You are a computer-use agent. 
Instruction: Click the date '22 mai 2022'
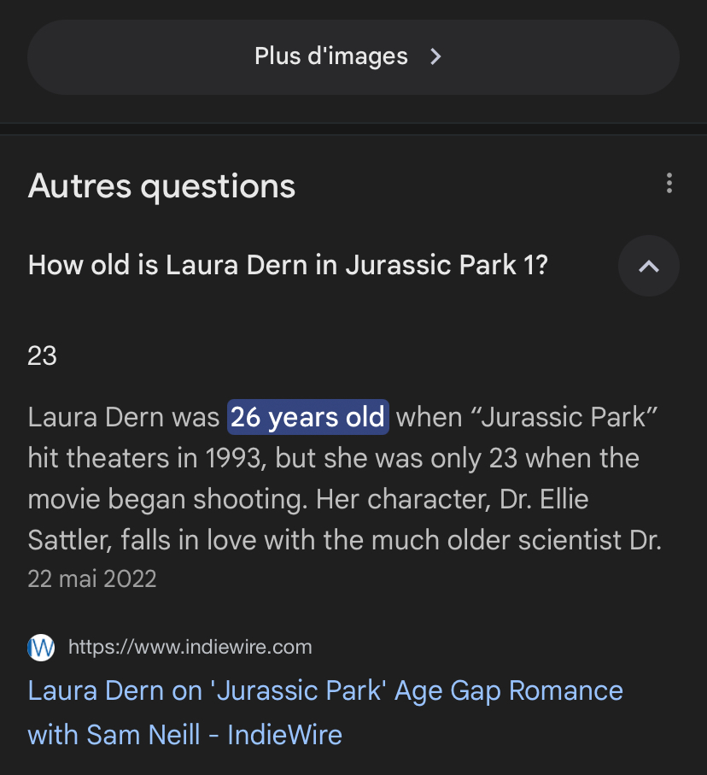92,578
